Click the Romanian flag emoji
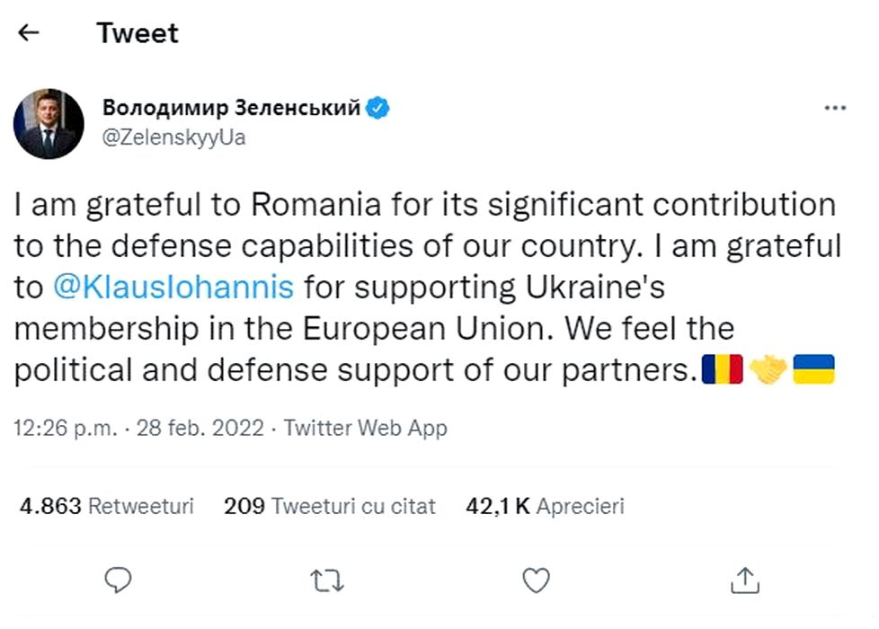879x629 pixels. [723, 368]
